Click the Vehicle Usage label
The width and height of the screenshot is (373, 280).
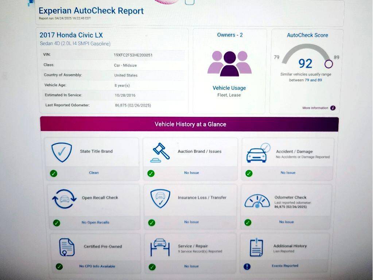(x=229, y=88)
